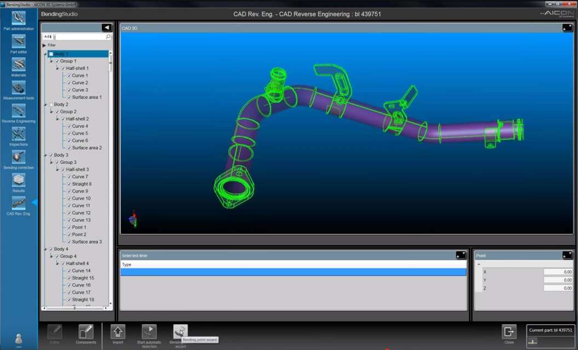Expand the Filter section
The image size is (578, 350).
[x=44, y=45]
